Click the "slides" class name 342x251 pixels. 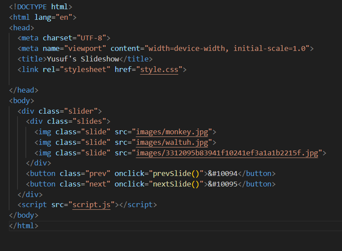tap(91, 121)
